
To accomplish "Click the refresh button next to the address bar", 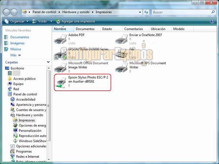I will (x=146, y=12).
